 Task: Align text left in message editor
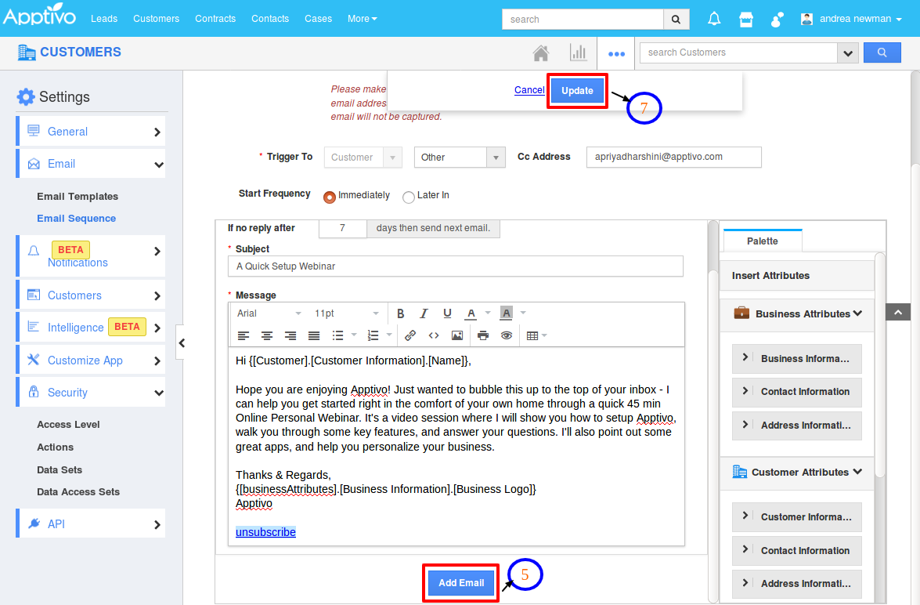(244, 336)
